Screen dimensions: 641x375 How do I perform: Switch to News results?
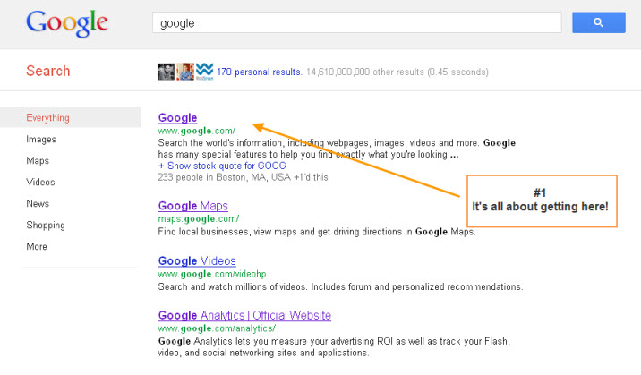(38, 203)
